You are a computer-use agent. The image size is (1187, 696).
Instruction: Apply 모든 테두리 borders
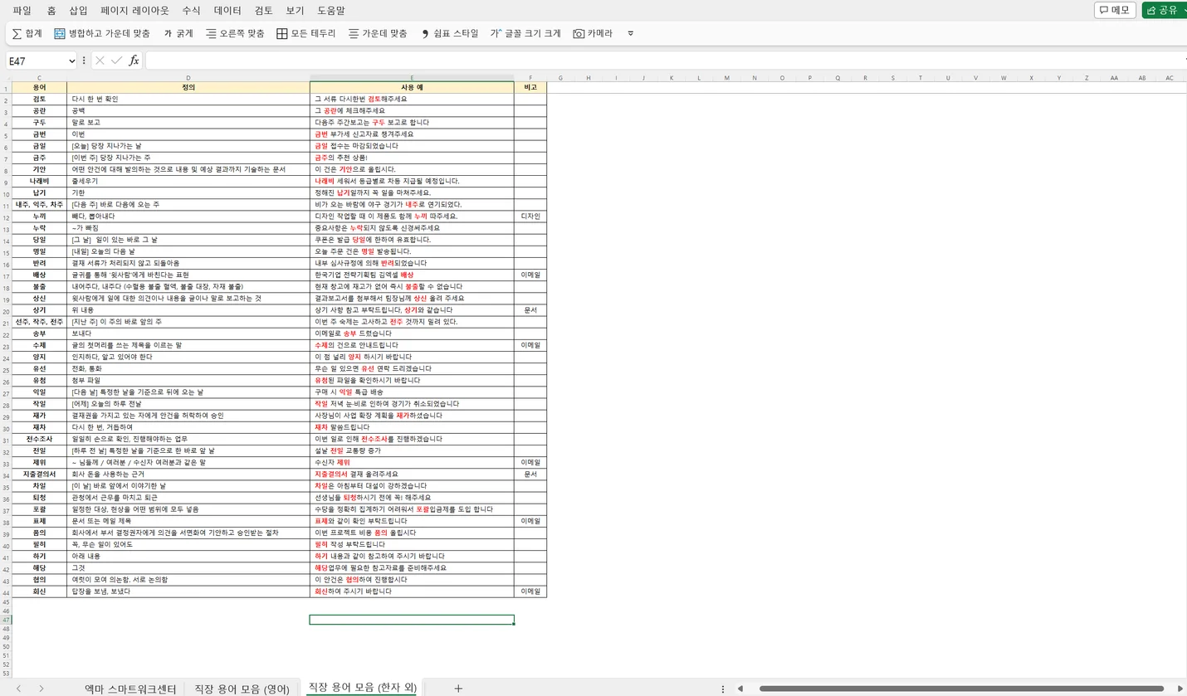[x=306, y=33]
